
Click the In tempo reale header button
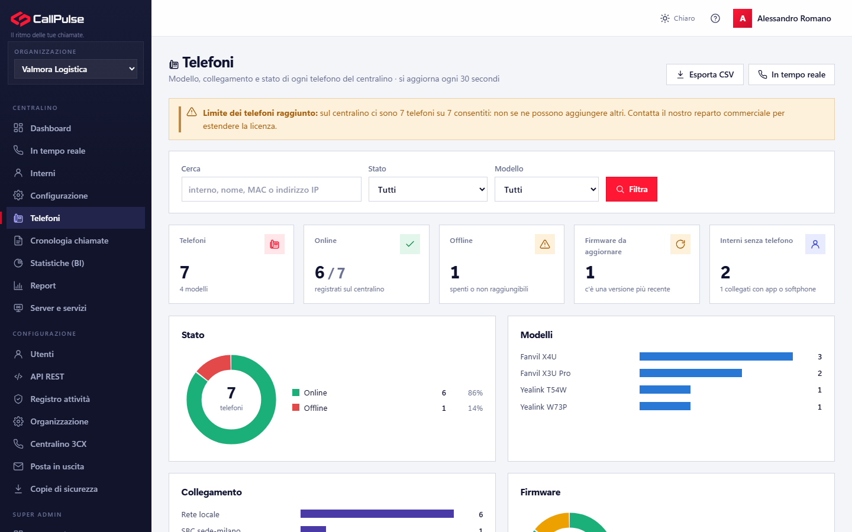click(x=792, y=74)
